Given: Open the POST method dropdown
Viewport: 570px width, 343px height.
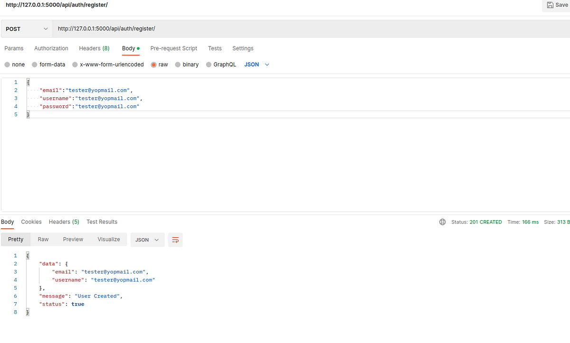Looking at the screenshot, I should [26, 28].
